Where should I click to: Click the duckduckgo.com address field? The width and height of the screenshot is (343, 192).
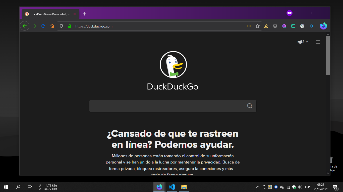[159, 26]
